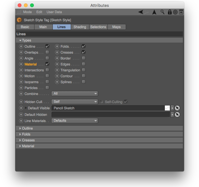This screenshot has width=199, height=187.
Task: Click the Pencil Sketch material preview swatch
Action: coord(167,108)
